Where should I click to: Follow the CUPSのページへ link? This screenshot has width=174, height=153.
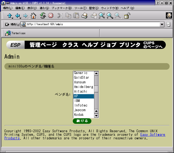point(153,45)
